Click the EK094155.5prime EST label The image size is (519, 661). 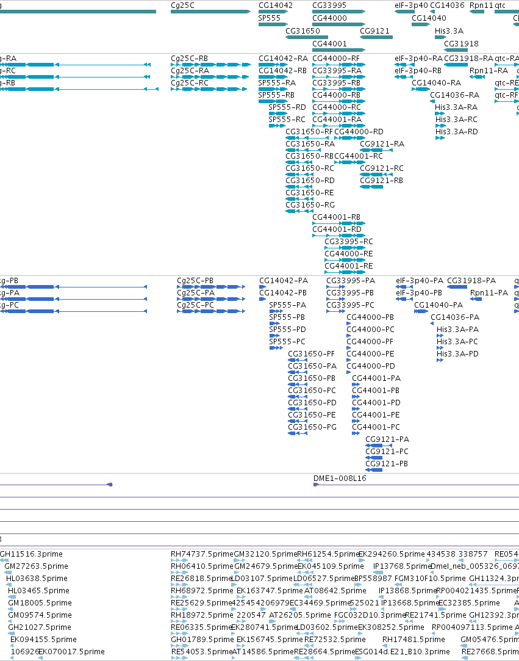(43, 640)
